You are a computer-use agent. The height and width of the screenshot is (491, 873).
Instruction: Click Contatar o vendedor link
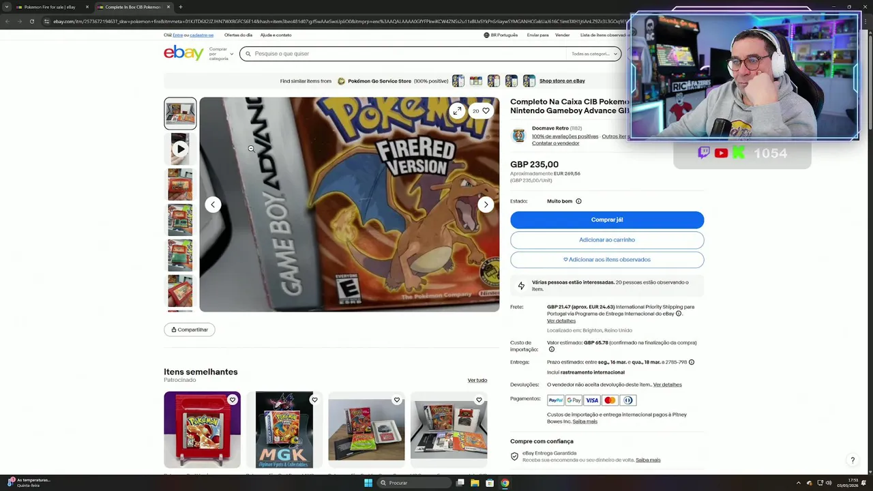(x=555, y=143)
